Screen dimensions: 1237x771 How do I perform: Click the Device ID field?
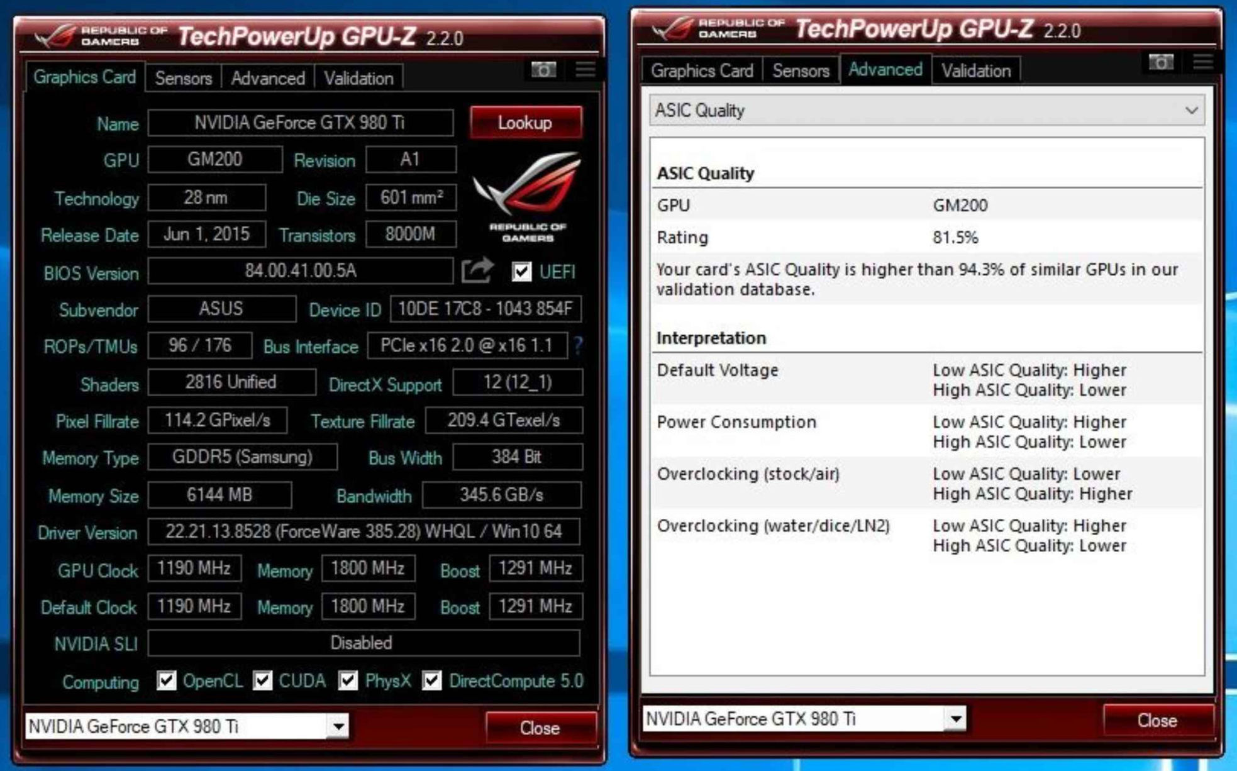click(x=485, y=309)
